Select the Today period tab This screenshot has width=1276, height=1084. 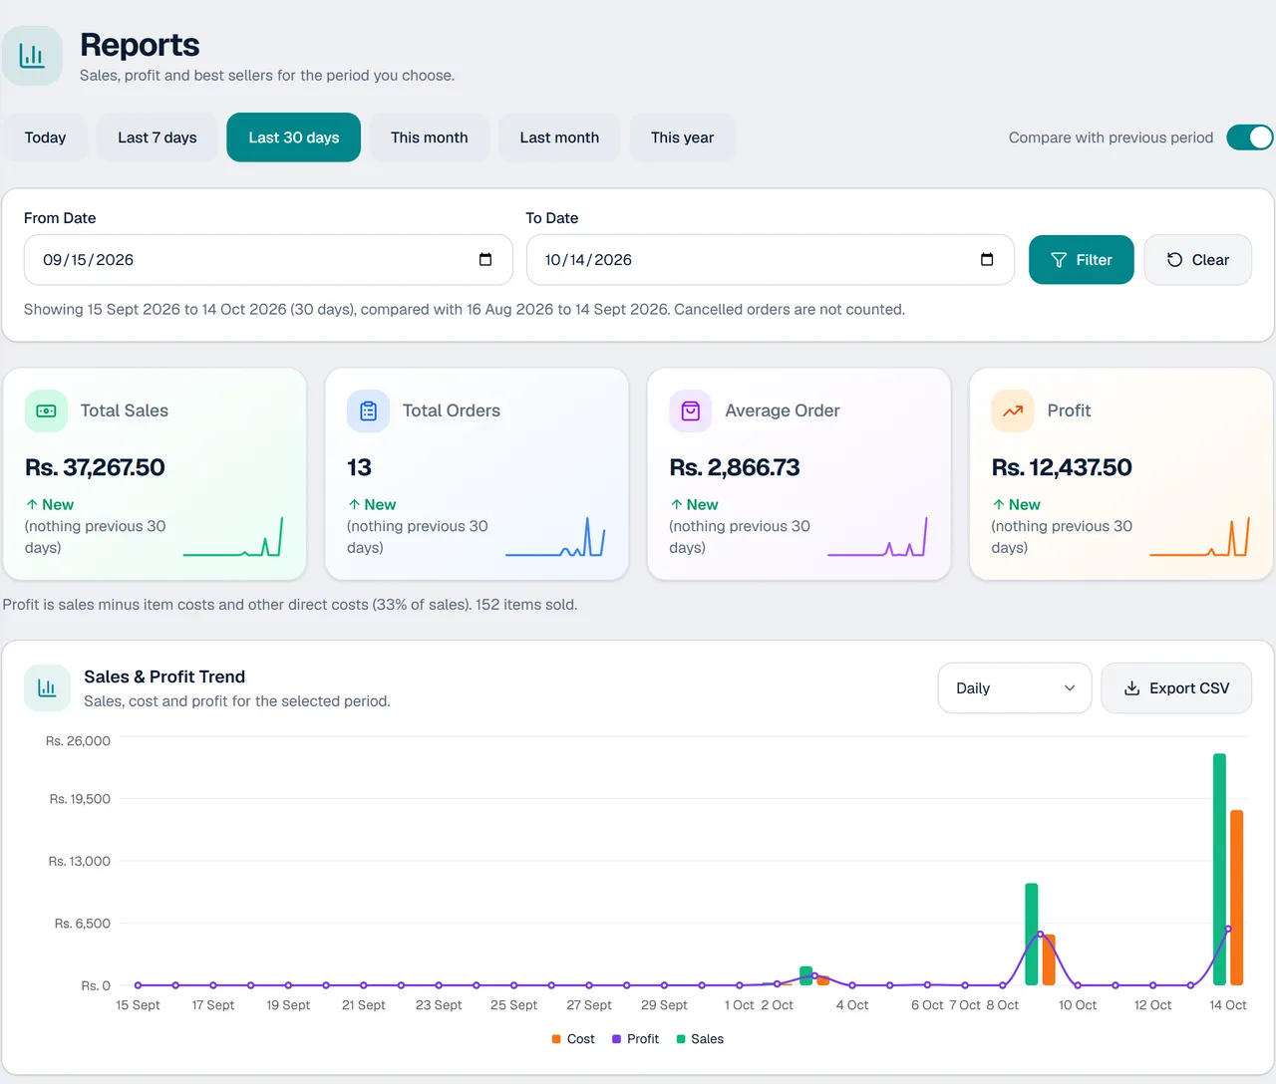45,137
